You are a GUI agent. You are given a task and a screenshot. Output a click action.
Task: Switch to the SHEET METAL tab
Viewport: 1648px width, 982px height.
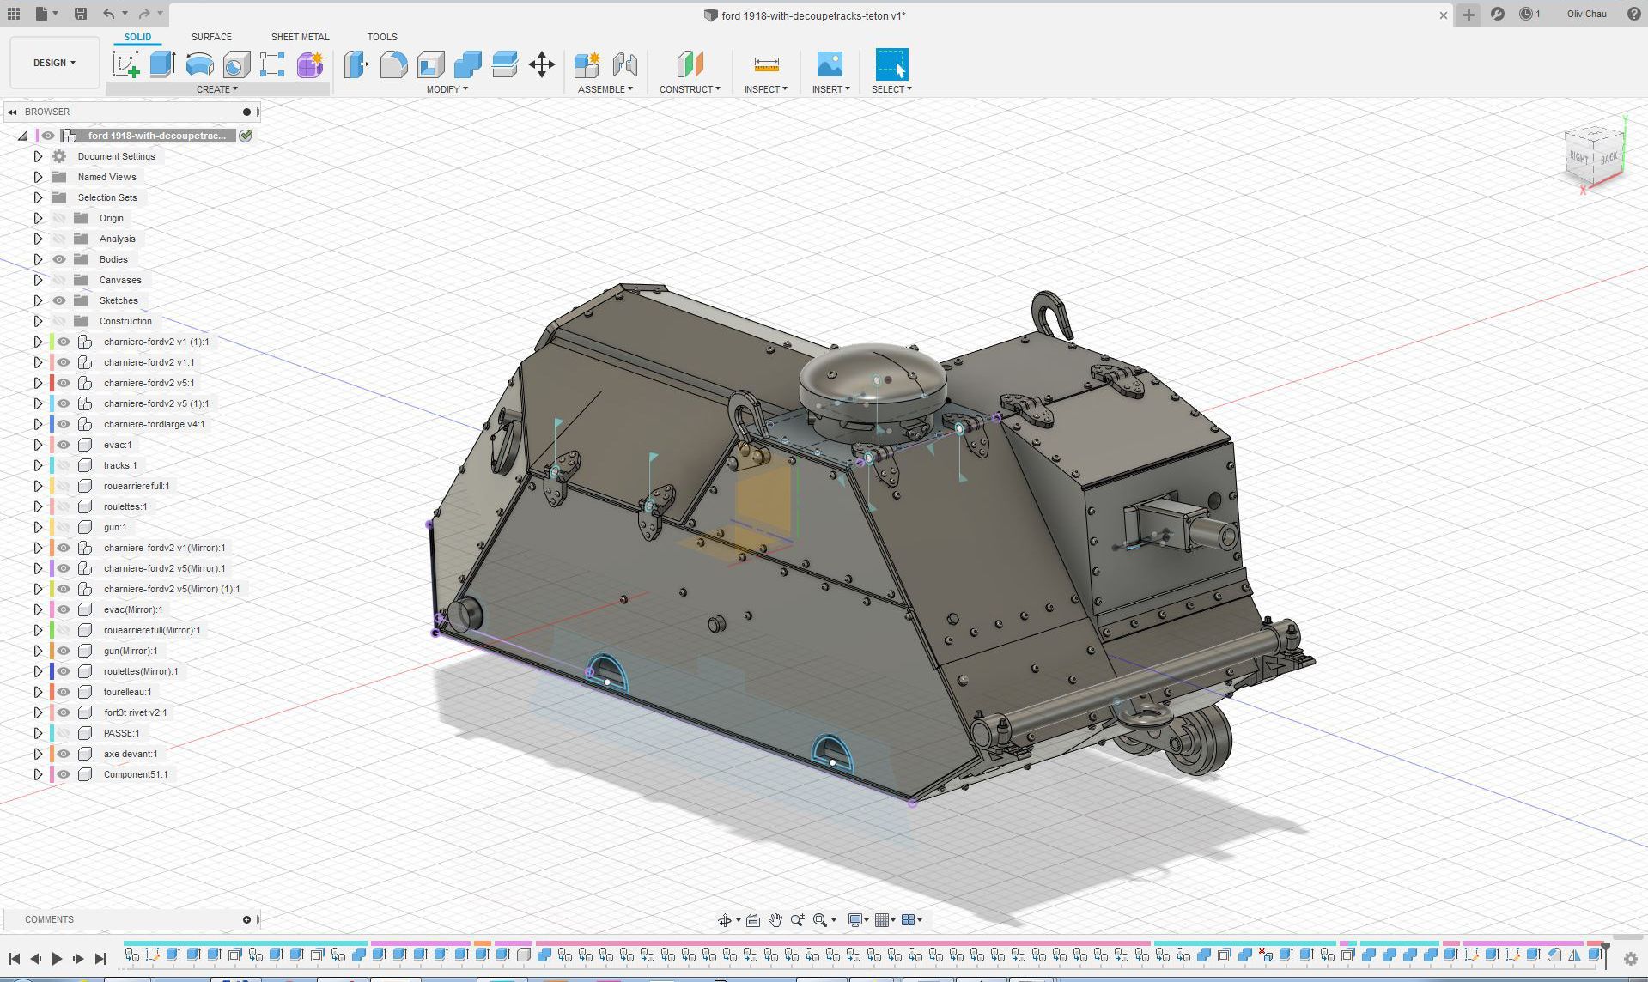(x=300, y=37)
